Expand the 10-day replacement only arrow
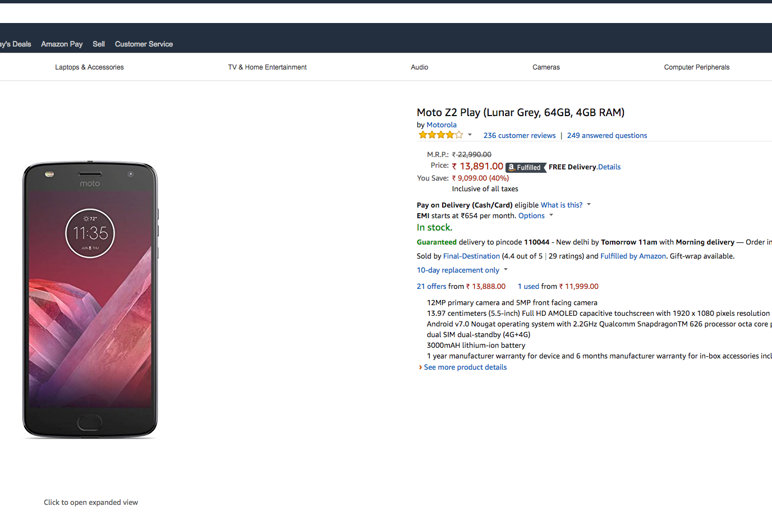The height and width of the screenshot is (529, 772). (506, 270)
